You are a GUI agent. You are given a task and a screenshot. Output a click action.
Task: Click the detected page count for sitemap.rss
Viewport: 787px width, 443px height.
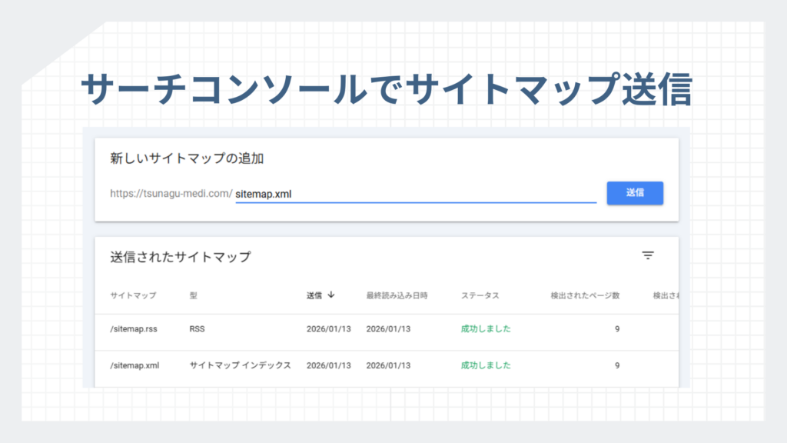click(x=616, y=329)
